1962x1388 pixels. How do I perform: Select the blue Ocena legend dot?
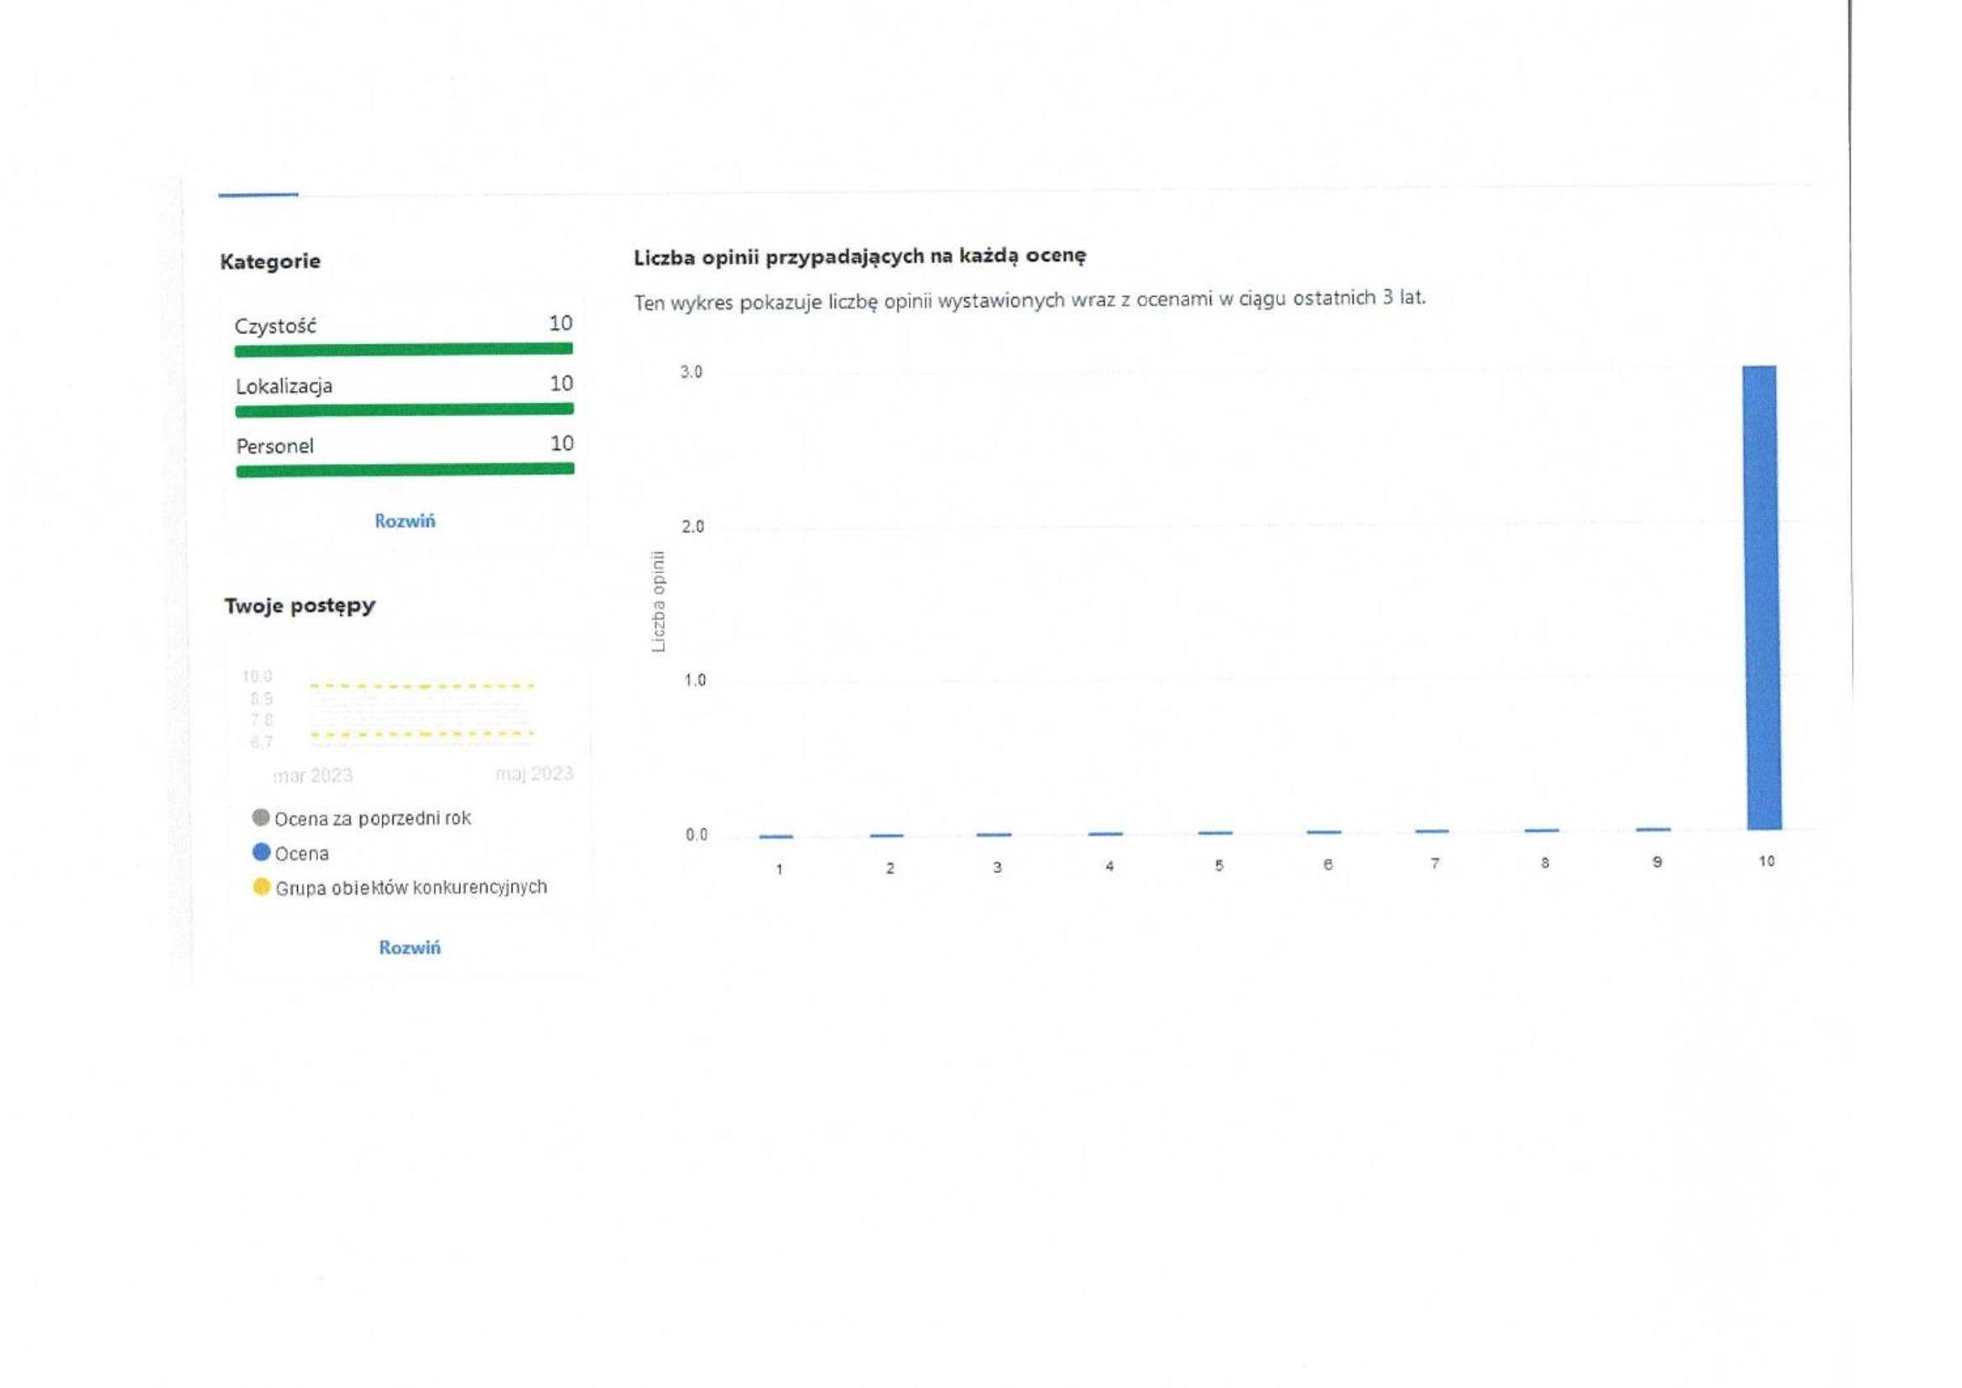tap(262, 852)
